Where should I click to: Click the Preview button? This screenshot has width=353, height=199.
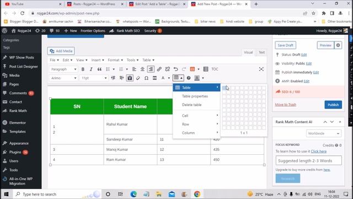click(x=325, y=45)
